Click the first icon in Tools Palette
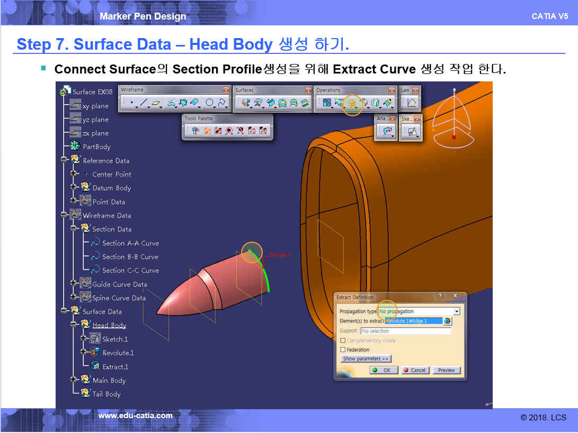Image resolution: width=578 pixels, height=433 pixels. pyautogui.click(x=195, y=131)
